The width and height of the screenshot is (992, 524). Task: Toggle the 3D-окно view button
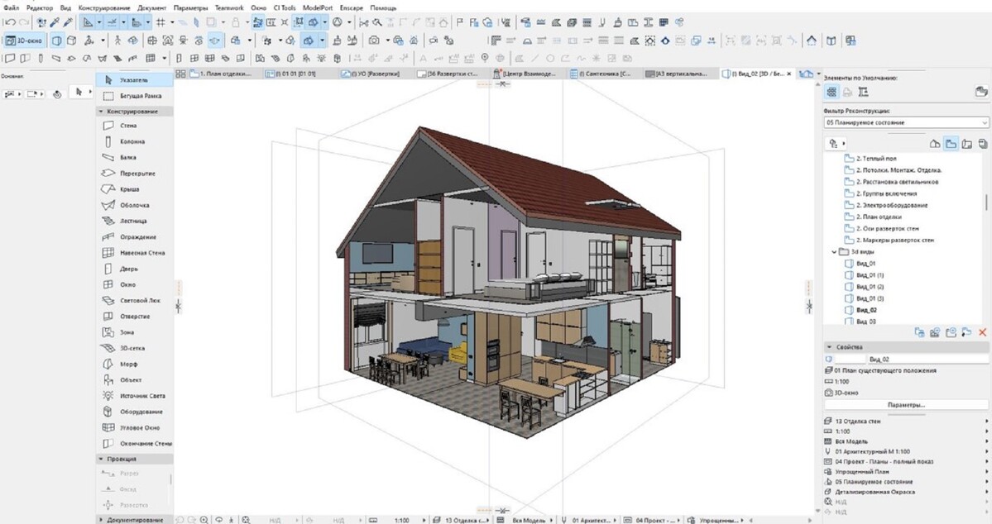click(x=25, y=40)
